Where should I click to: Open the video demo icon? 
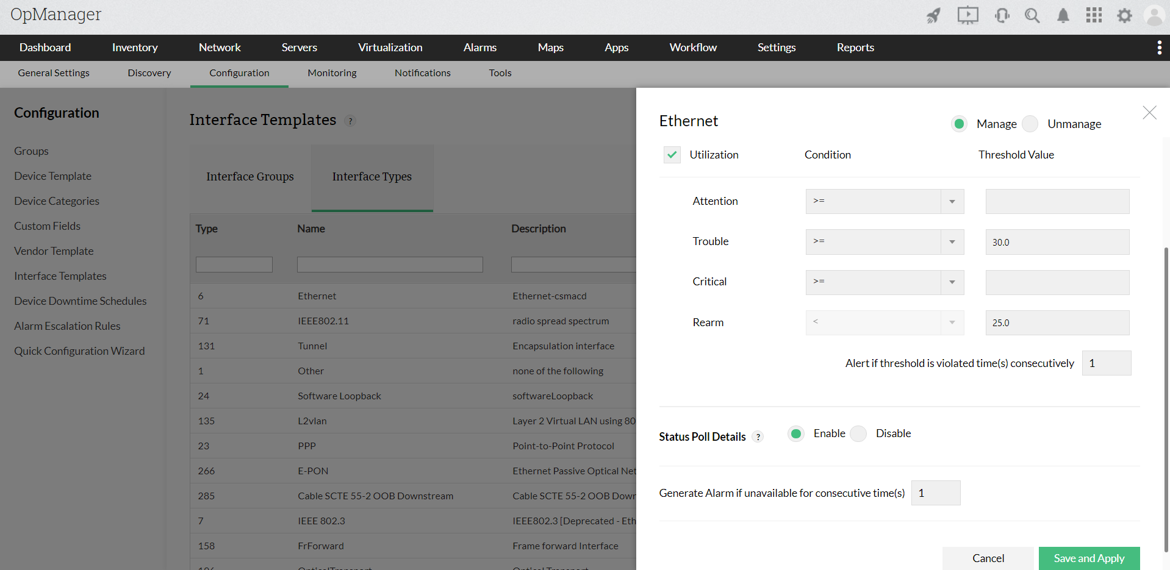coord(967,15)
